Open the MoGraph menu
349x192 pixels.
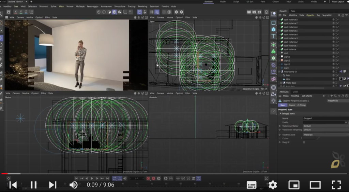tap(80, 6)
